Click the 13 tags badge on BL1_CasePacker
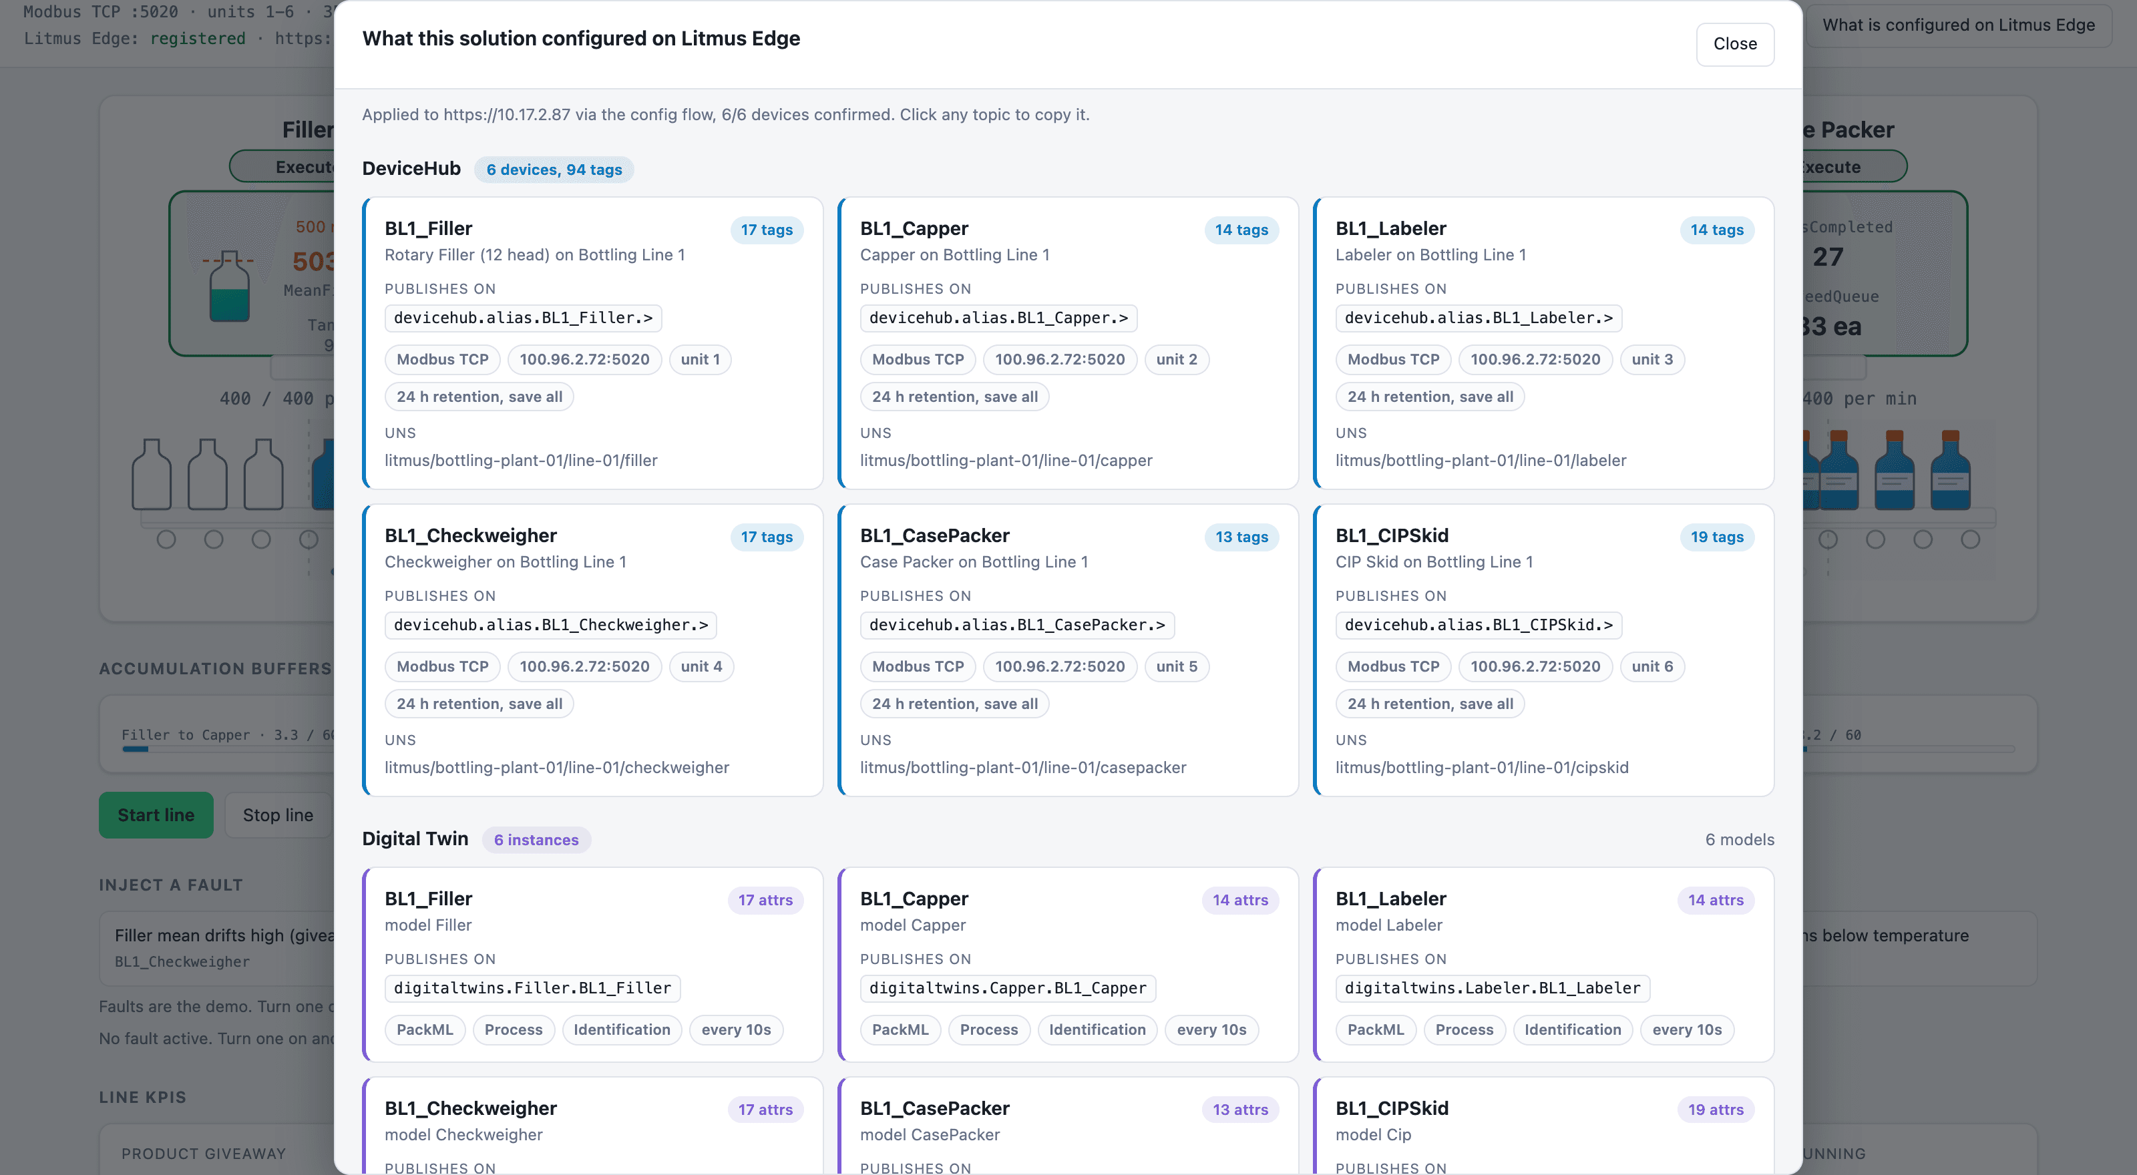 (x=1242, y=537)
